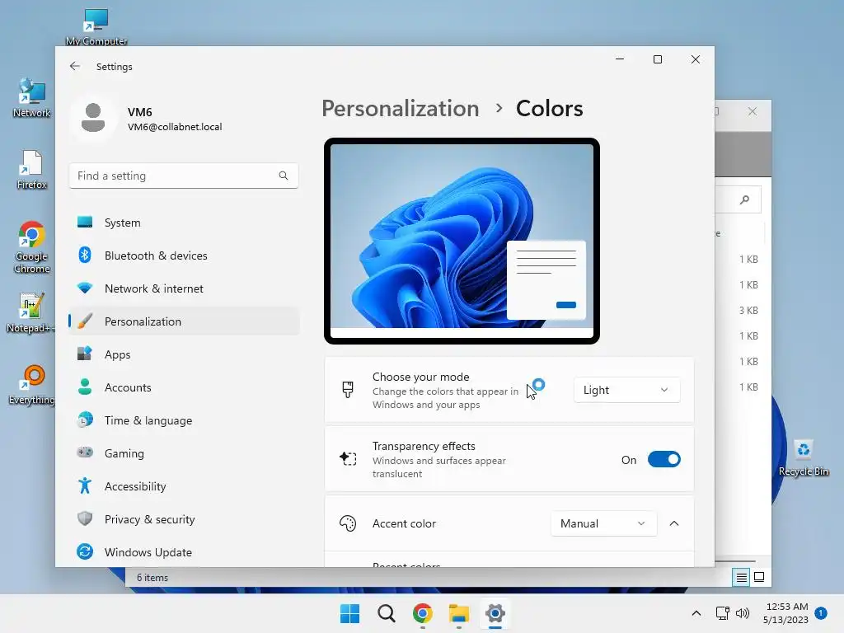Image resolution: width=844 pixels, height=633 pixels.
Task: Click the Accent color palette icon
Action: [348, 523]
